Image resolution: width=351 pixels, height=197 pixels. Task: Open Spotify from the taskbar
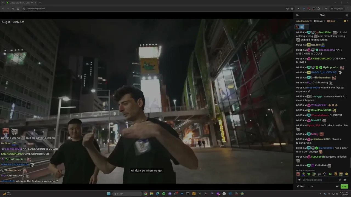pos(164,194)
